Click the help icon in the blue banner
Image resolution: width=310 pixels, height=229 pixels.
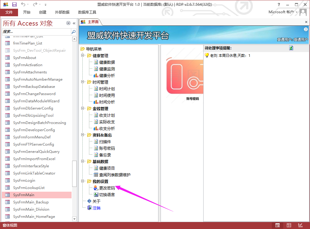(306, 29)
